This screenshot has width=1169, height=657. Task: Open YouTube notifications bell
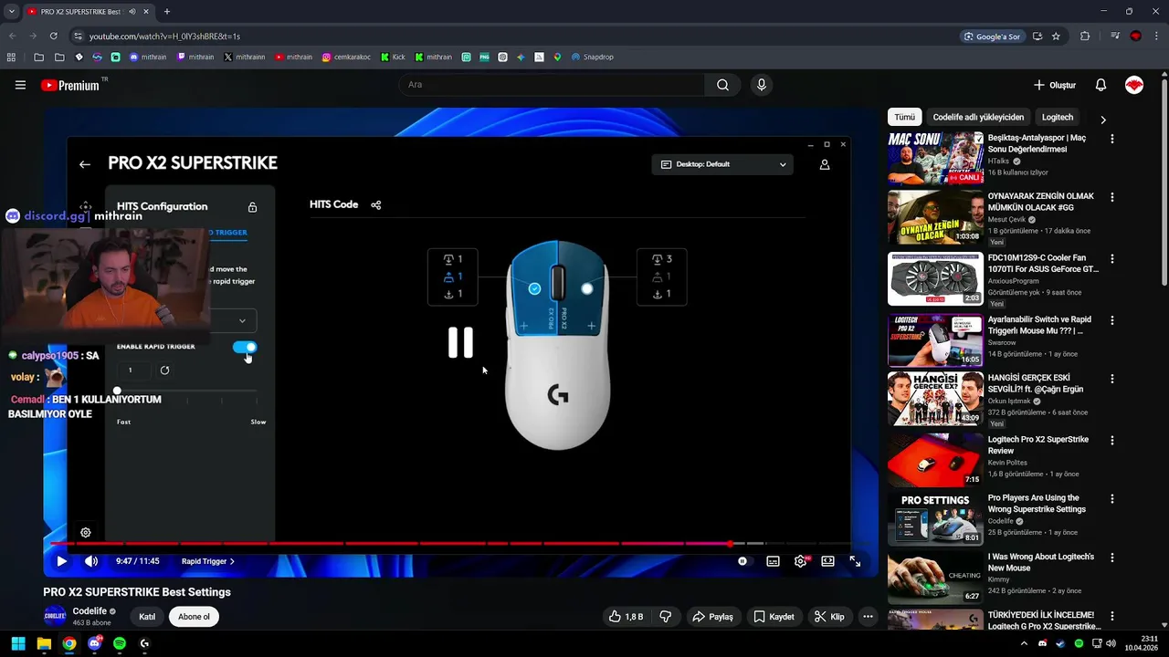1101,85
